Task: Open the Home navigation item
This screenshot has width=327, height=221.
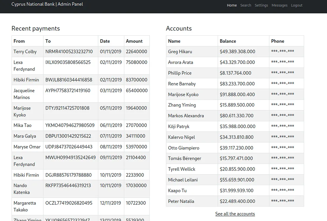Action: click(x=232, y=5)
